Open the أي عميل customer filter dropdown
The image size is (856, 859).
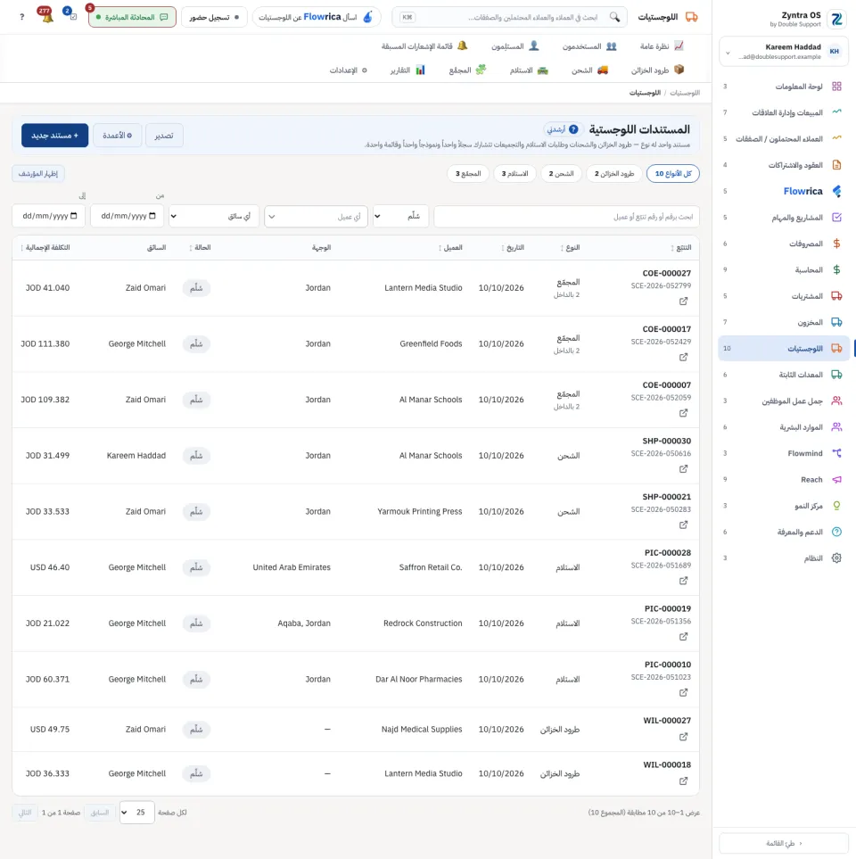pos(316,217)
